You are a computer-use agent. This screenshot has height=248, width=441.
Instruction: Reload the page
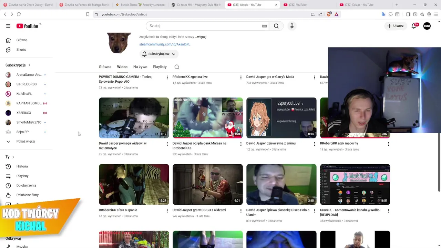pyautogui.click(x=19, y=14)
